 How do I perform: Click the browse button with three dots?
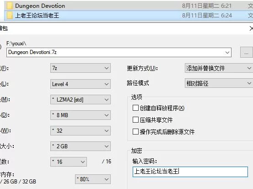247,52
